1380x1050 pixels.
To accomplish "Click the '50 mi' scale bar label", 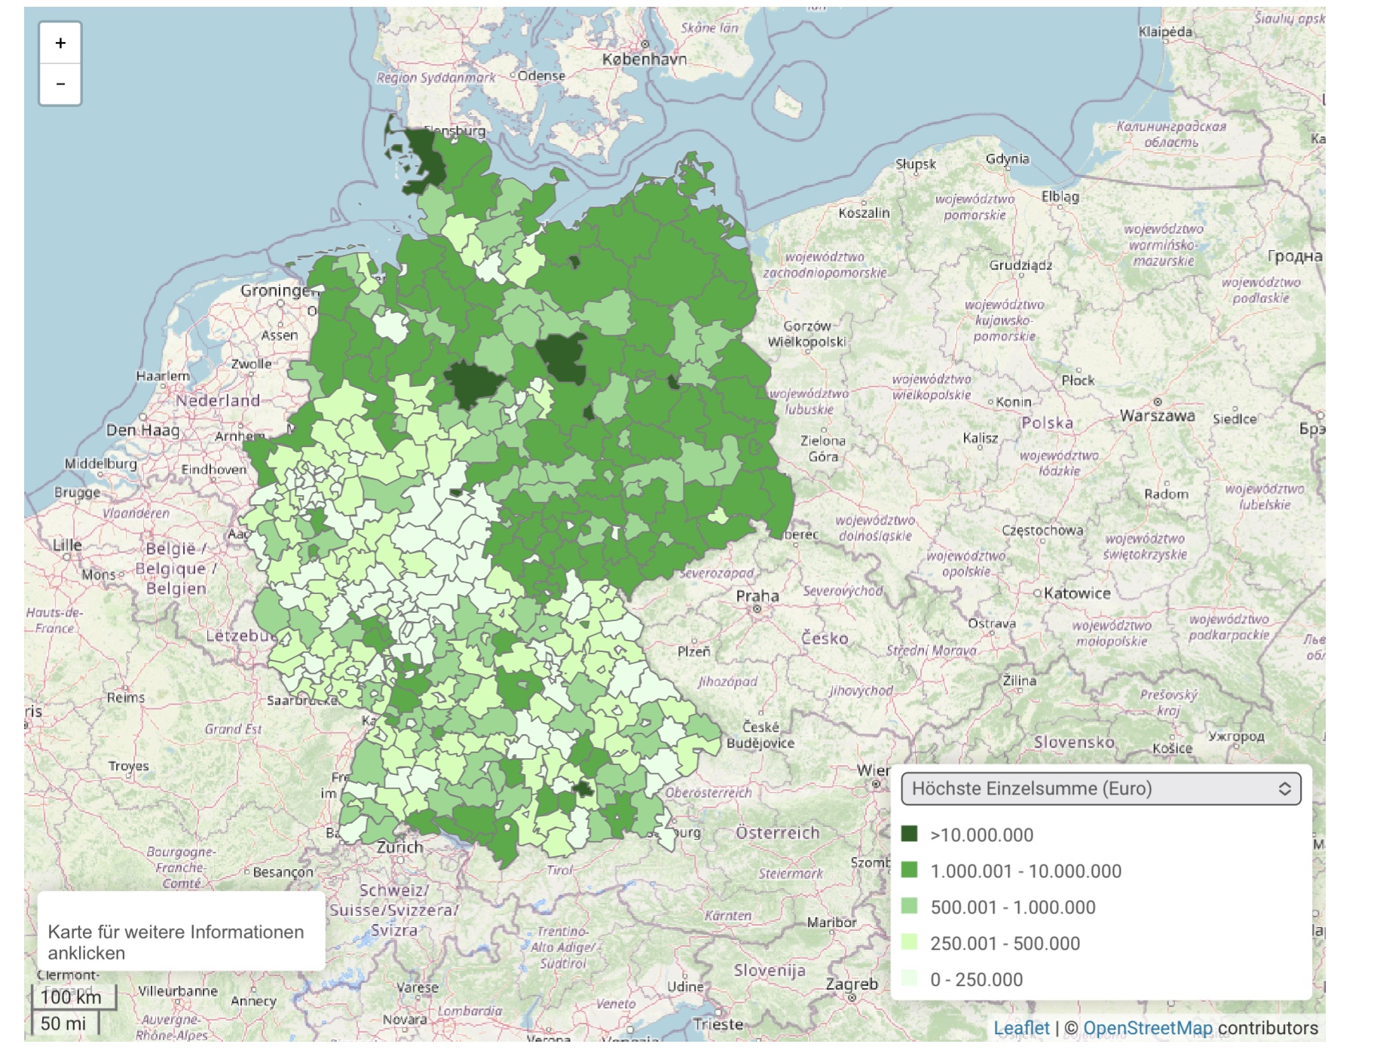I will (x=64, y=1023).
